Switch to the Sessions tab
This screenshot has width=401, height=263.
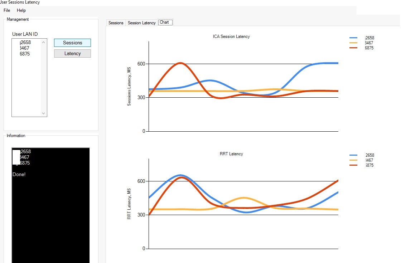pos(116,23)
